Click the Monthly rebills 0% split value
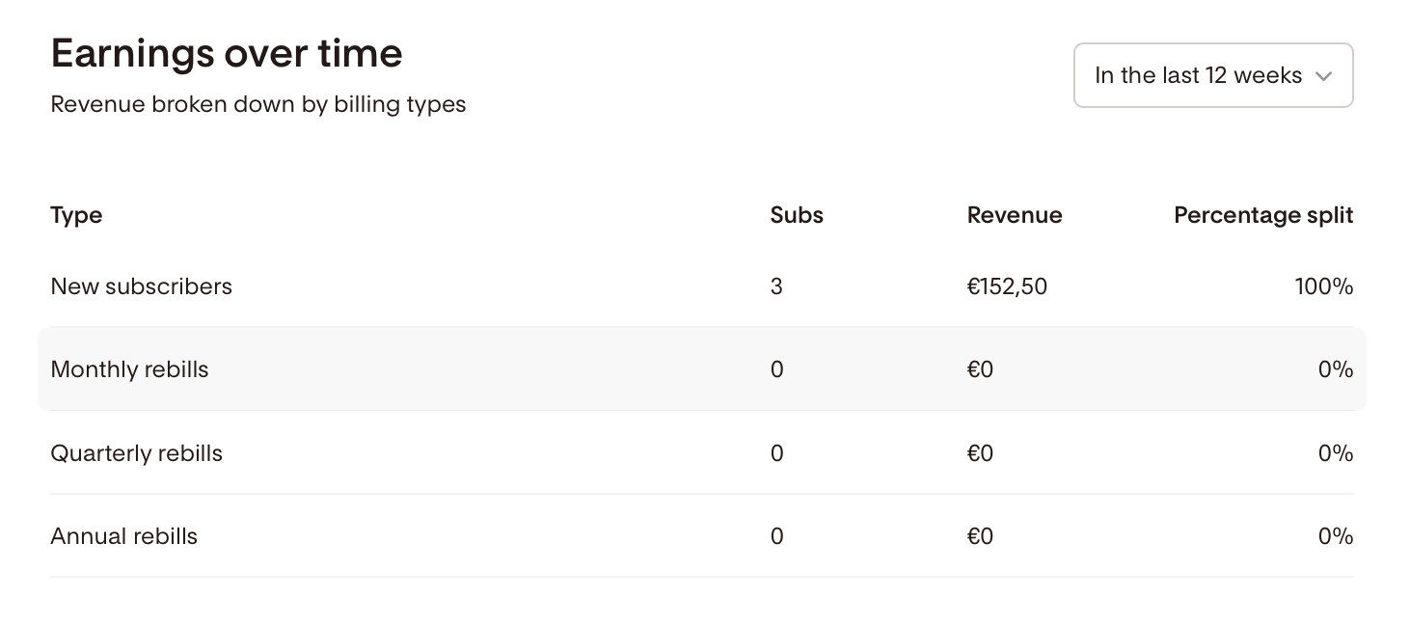Viewport: 1410px width, 625px height. click(1336, 369)
